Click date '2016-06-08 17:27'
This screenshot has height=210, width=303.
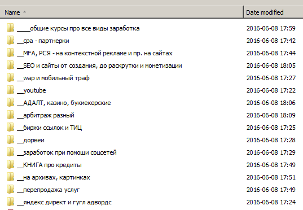(x=271, y=78)
